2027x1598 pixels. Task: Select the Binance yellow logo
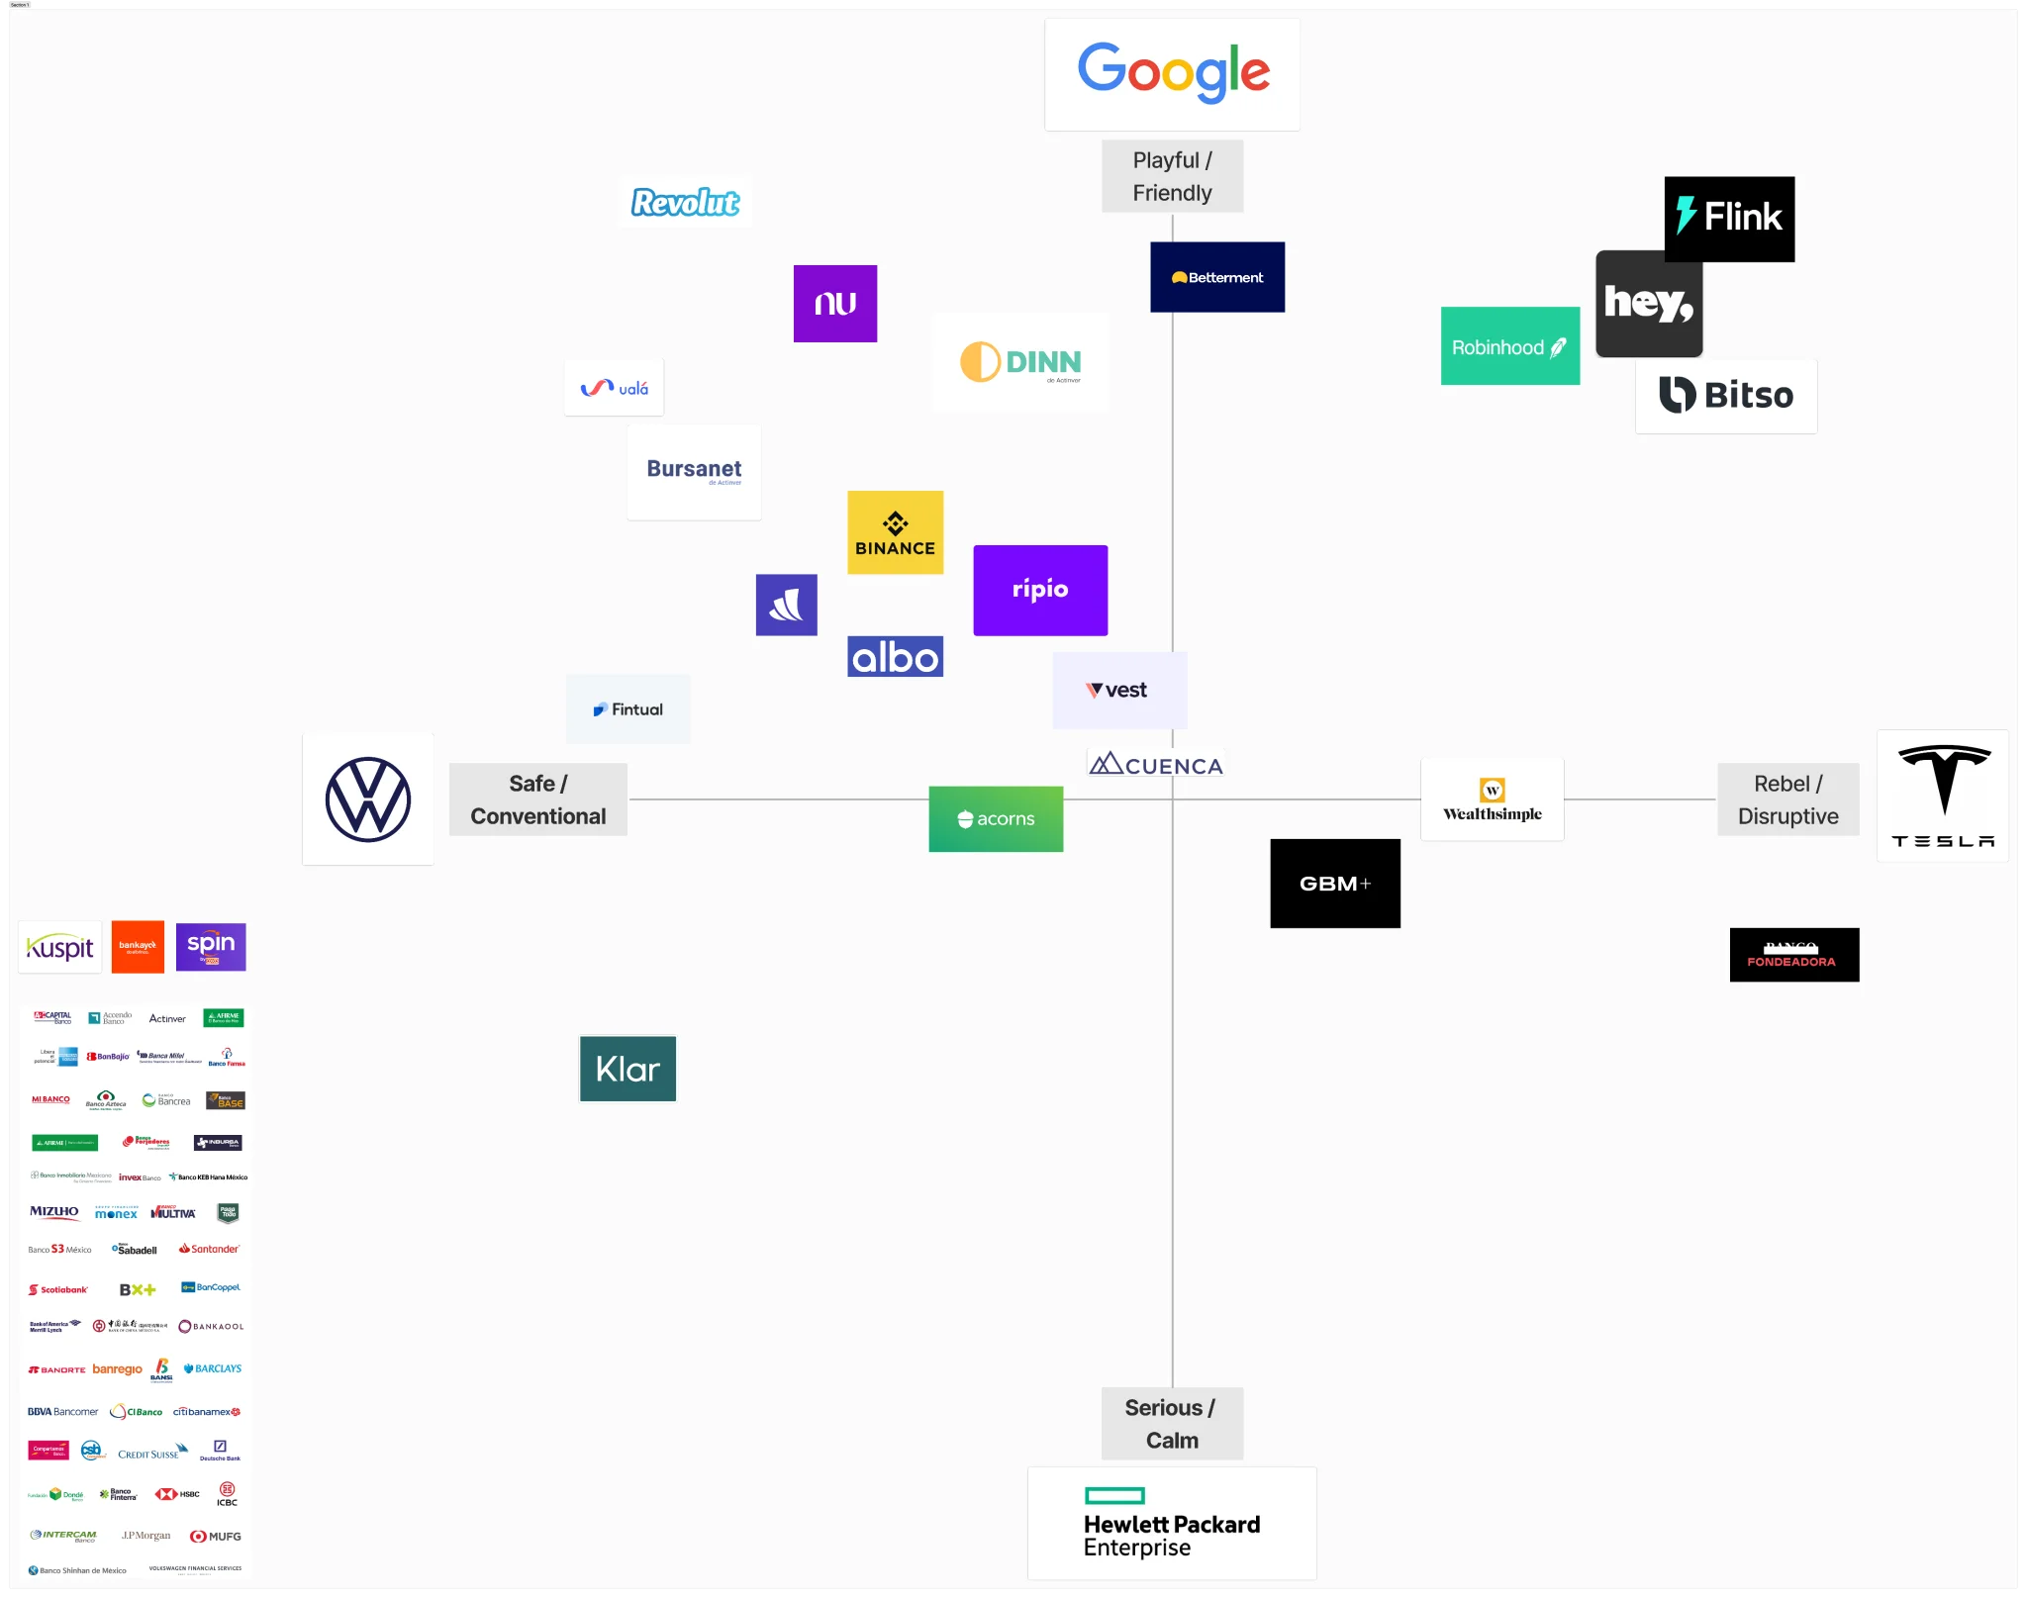(x=895, y=532)
